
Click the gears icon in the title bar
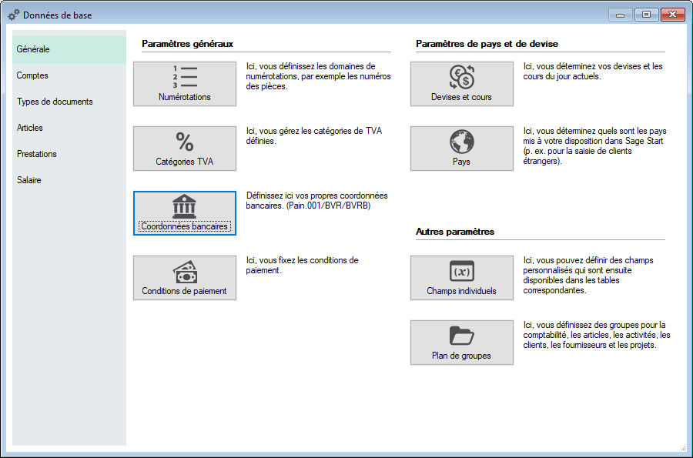click(14, 15)
